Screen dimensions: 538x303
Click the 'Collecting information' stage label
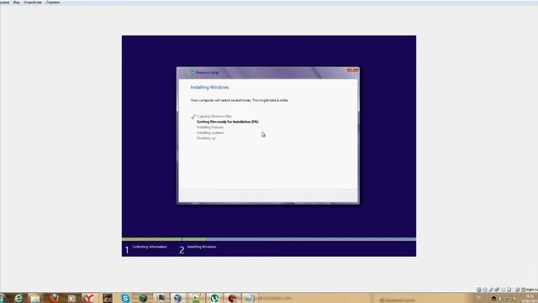click(x=150, y=247)
